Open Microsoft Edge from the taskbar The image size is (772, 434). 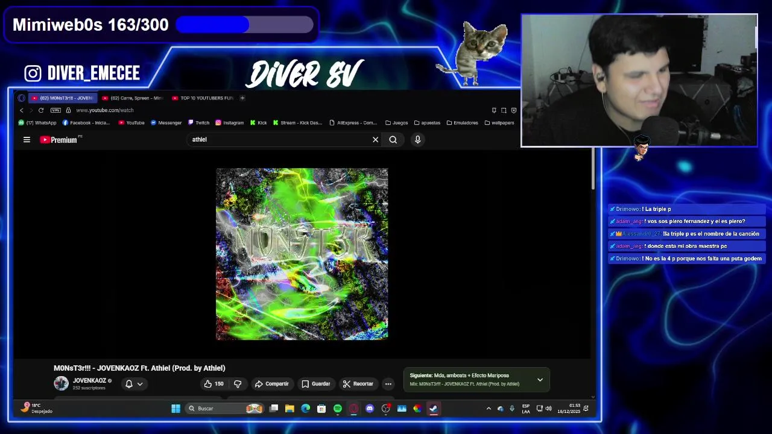306,409
